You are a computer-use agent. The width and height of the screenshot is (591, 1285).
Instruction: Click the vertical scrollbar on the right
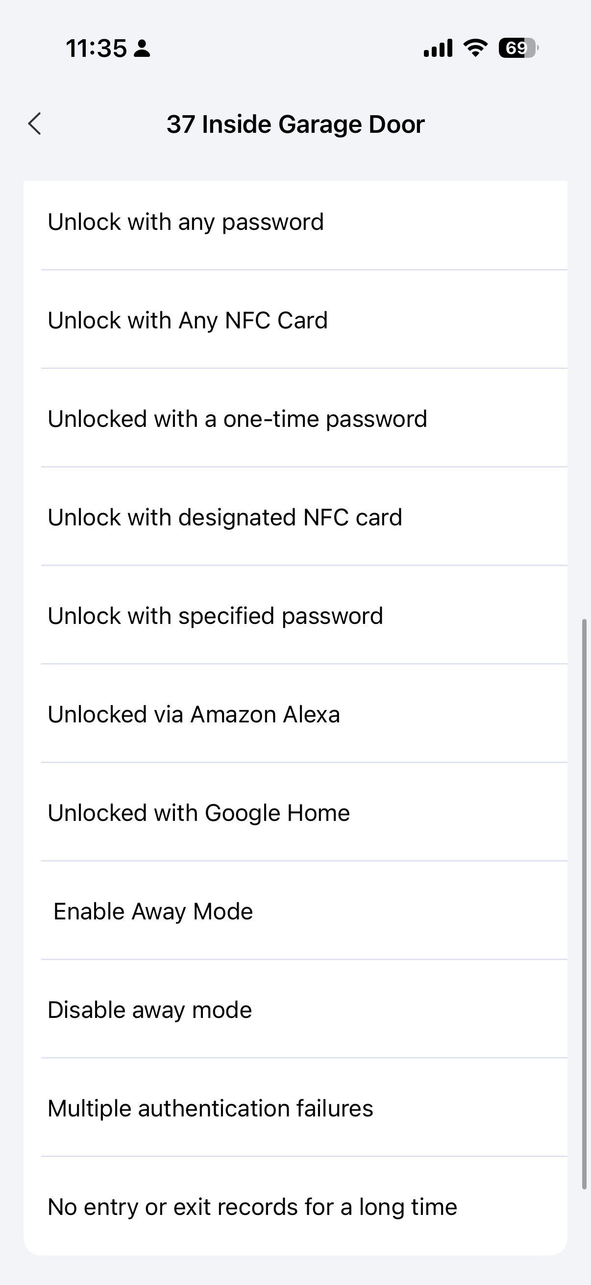[584, 904]
